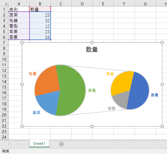Click the blue range handle below B6
The image size is (167, 154).
[51, 39]
